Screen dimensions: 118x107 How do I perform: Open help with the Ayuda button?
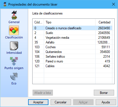[x=106, y=102]
